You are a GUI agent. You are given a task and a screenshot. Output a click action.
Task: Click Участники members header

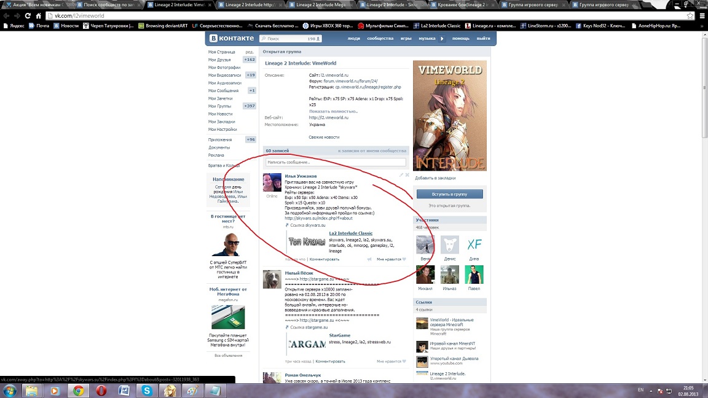pos(427,220)
